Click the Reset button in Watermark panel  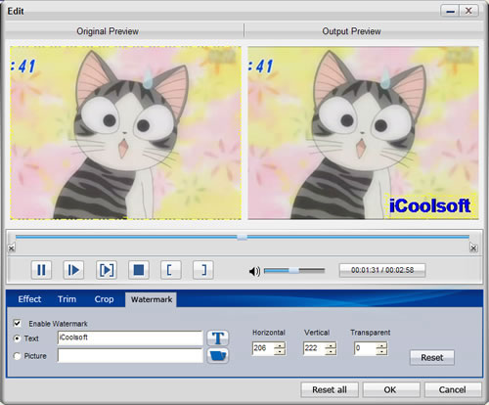click(431, 357)
